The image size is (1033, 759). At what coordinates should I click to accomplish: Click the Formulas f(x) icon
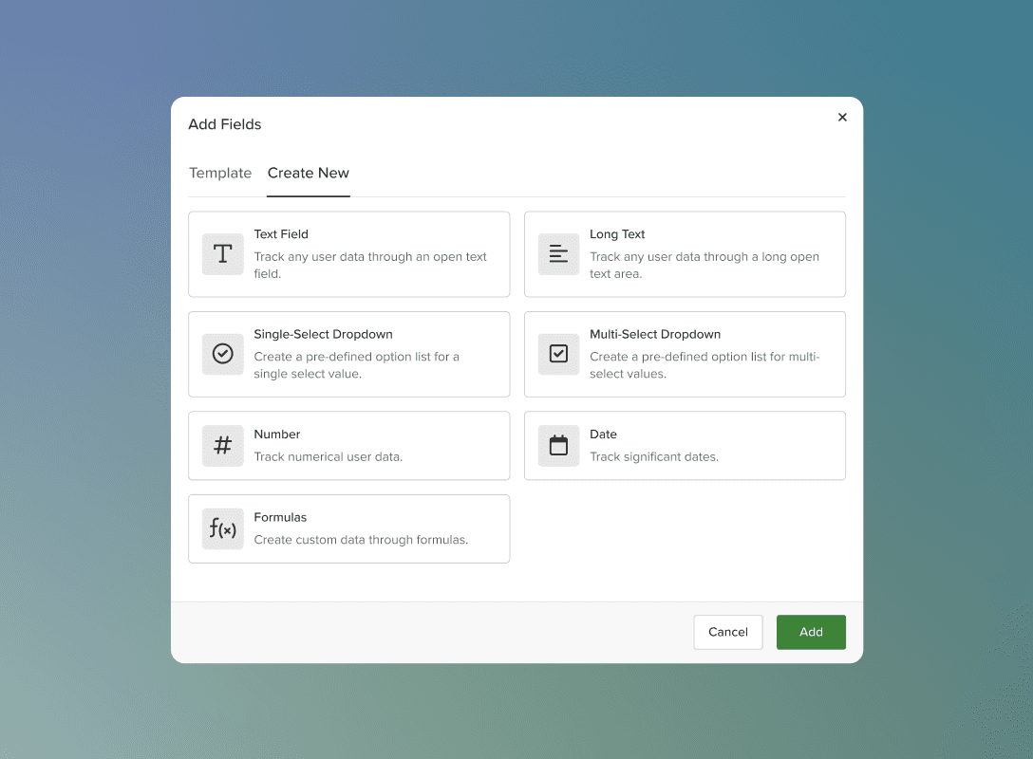222,528
